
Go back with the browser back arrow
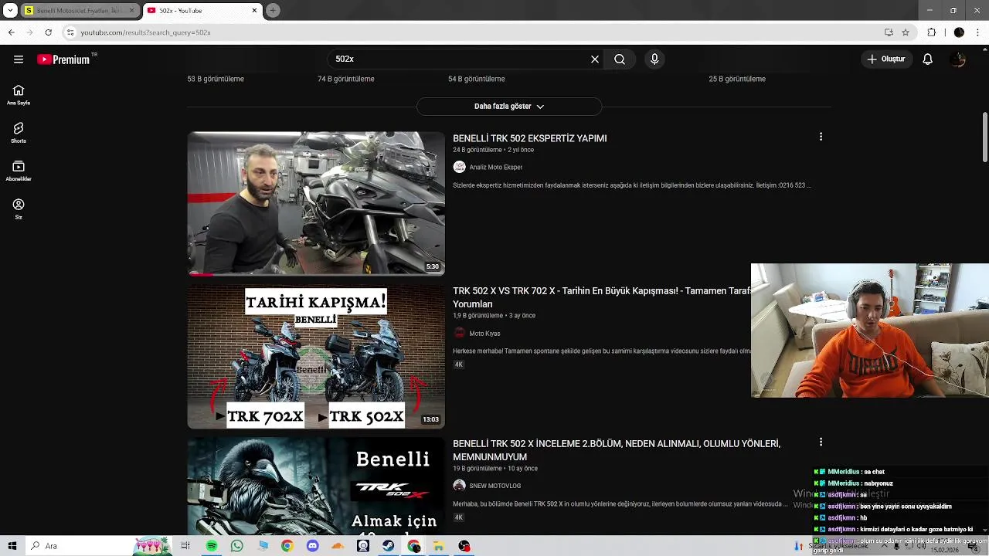[x=11, y=32]
